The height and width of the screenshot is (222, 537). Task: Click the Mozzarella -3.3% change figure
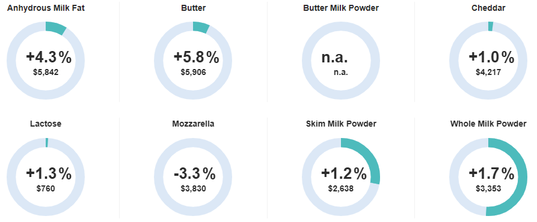click(194, 174)
